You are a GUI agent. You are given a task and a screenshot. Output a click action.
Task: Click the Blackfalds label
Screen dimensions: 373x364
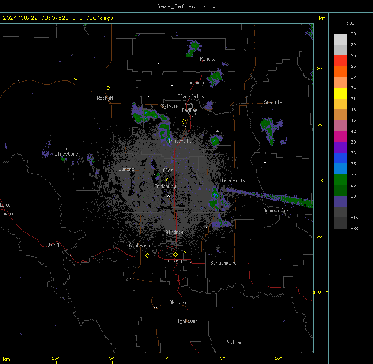click(191, 96)
